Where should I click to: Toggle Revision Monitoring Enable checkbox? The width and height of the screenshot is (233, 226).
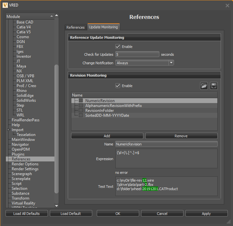tap(118, 86)
